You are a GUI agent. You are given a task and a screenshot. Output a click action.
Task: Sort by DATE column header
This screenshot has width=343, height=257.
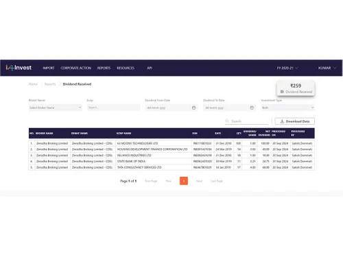pos(217,133)
